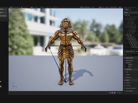Image resolution: width=138 pixels, height=103 pixels.
Task: Click the pelvis bone icon
Action: coord(127,35)
